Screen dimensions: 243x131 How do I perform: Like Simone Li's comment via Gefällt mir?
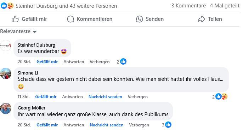(46, 97)
